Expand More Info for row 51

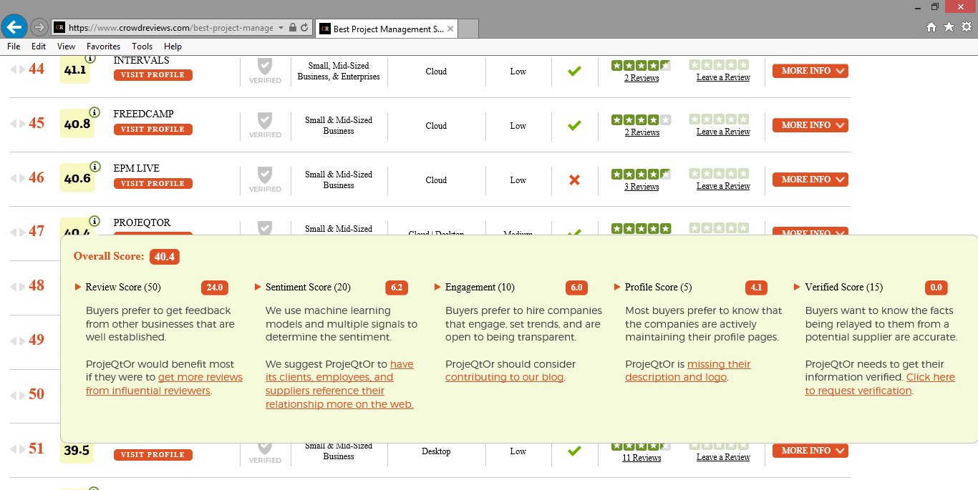coord(810,451)
